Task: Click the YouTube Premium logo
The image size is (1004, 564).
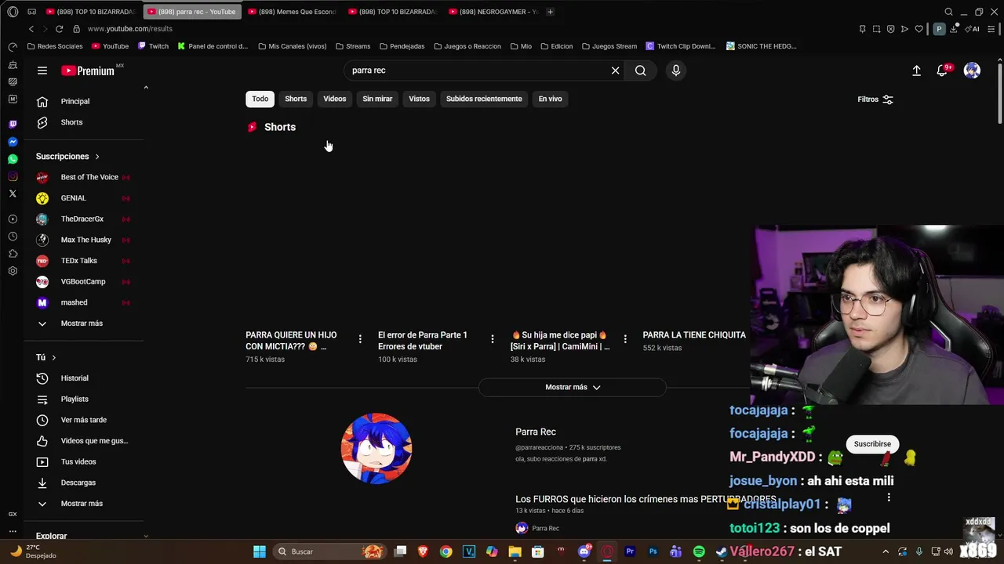Action: (x=88, y=70)
